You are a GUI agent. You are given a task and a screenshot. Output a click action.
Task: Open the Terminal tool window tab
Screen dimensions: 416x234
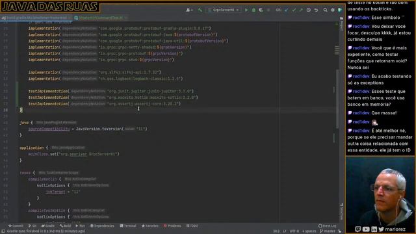128,226
